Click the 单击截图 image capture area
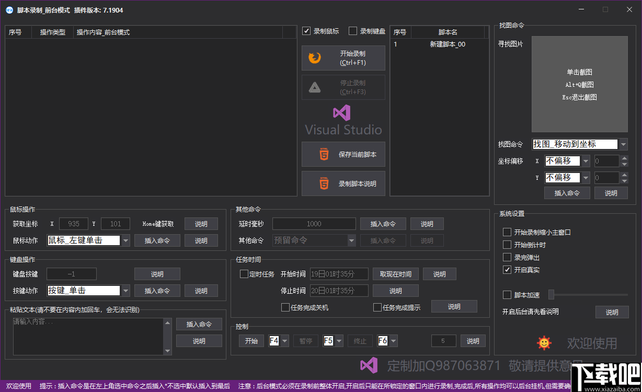This screenshot has height=392, width=642. [x=580, y=84]
